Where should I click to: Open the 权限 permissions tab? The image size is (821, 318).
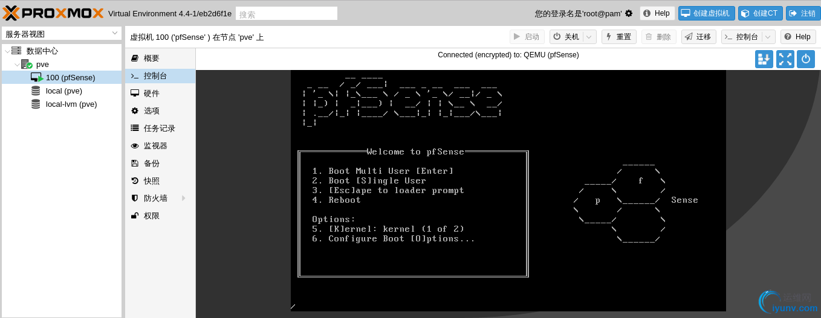[160, 216]
